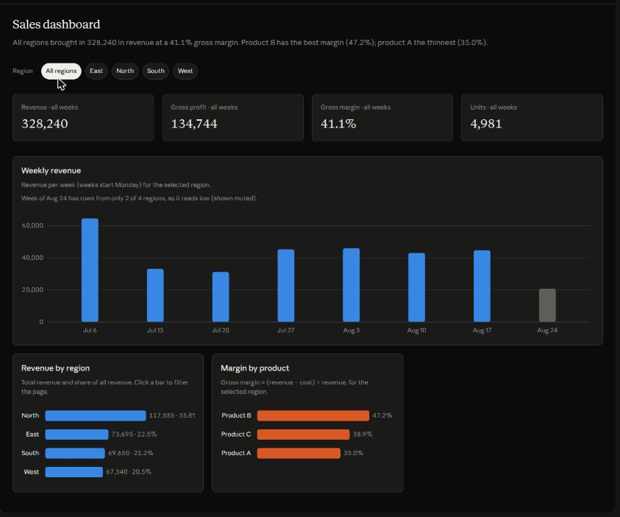
Task: Click the Region filter label
Action: pyautogui.click(x=23, y=71)
